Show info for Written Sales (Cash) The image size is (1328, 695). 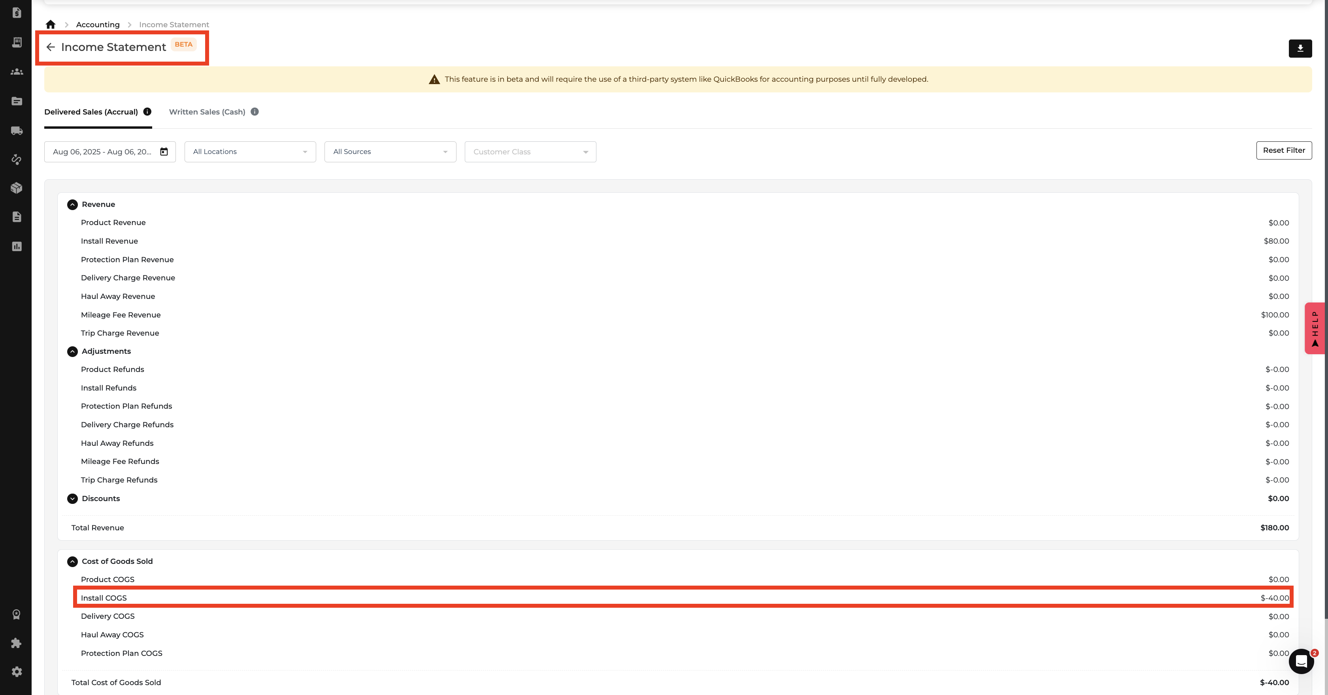click(255, 112)
